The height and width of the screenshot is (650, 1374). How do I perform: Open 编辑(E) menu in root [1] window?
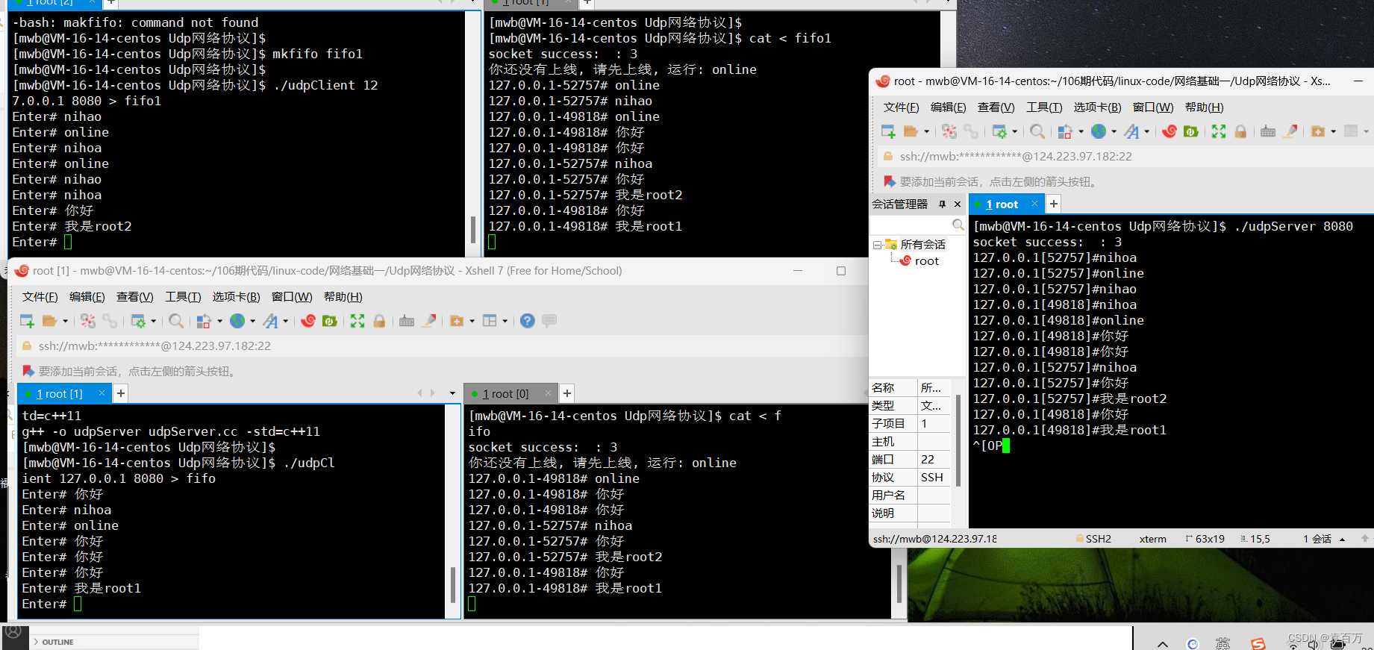pyautogui.click(x=87, y=297)
